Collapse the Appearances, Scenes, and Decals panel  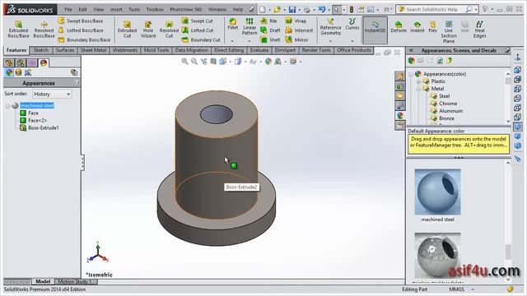click(411, 50)
